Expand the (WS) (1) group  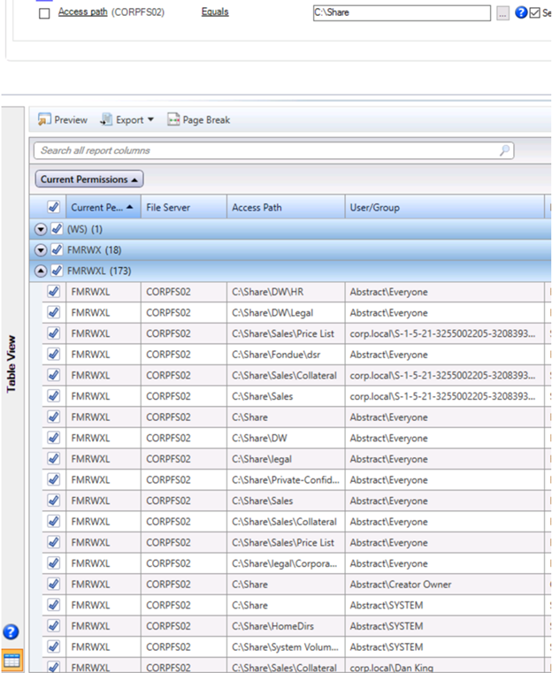click(x=41, y=229)
